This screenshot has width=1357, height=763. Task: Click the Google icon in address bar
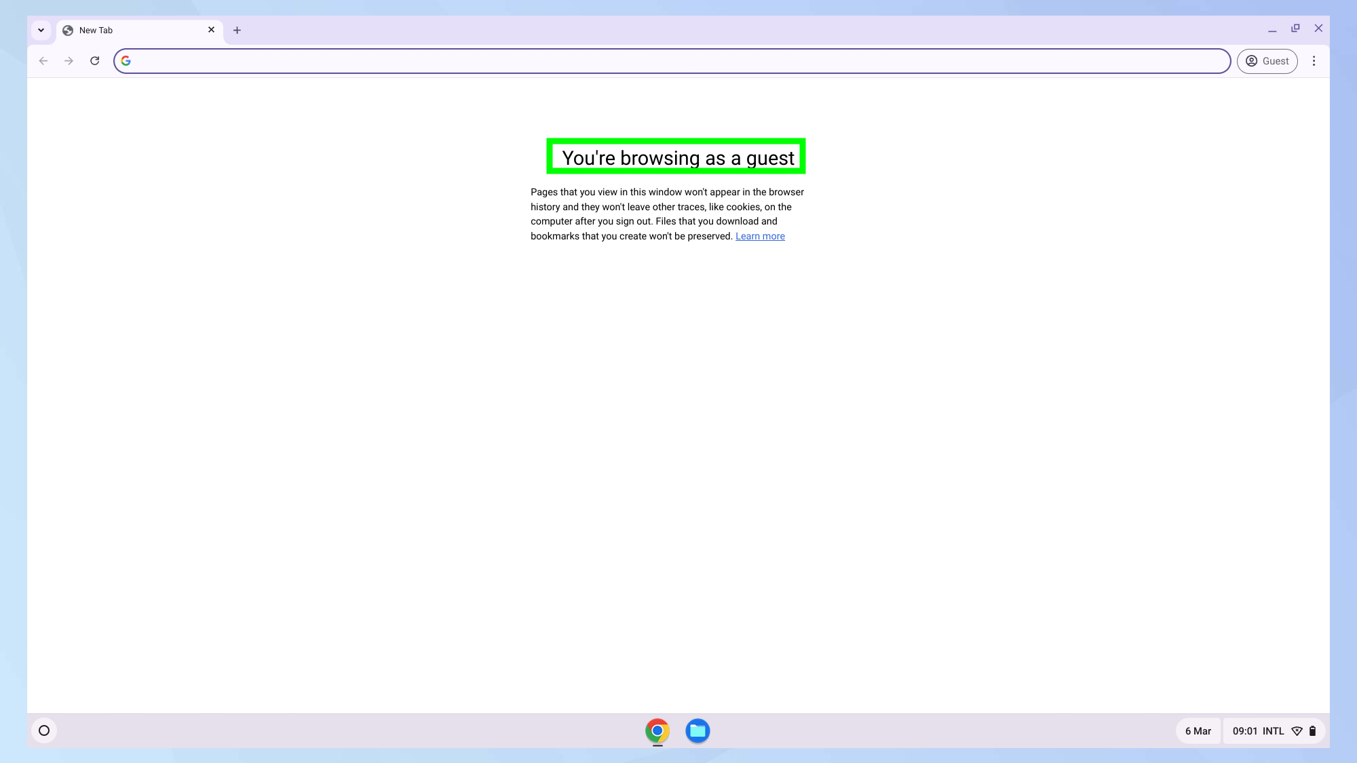pos(126,61)
